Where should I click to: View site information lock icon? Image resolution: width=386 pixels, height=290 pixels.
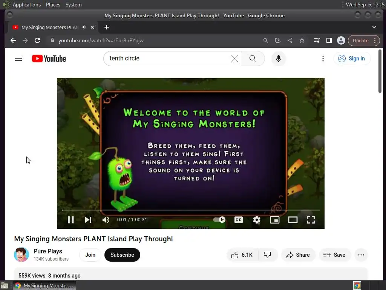click(x=52, y=40)
